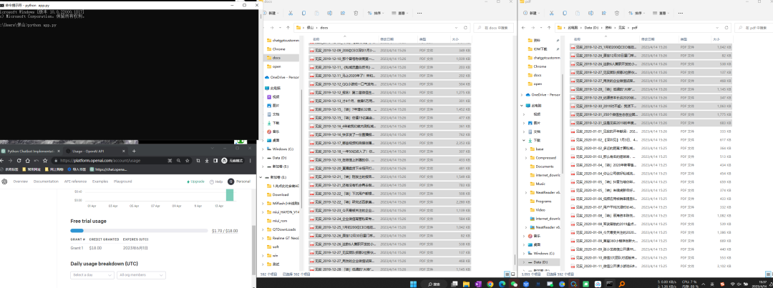Delete selected files in the docs window
The height and width of the screenshot is (288, 773).
pyautogui.click(x=356, y=13)
